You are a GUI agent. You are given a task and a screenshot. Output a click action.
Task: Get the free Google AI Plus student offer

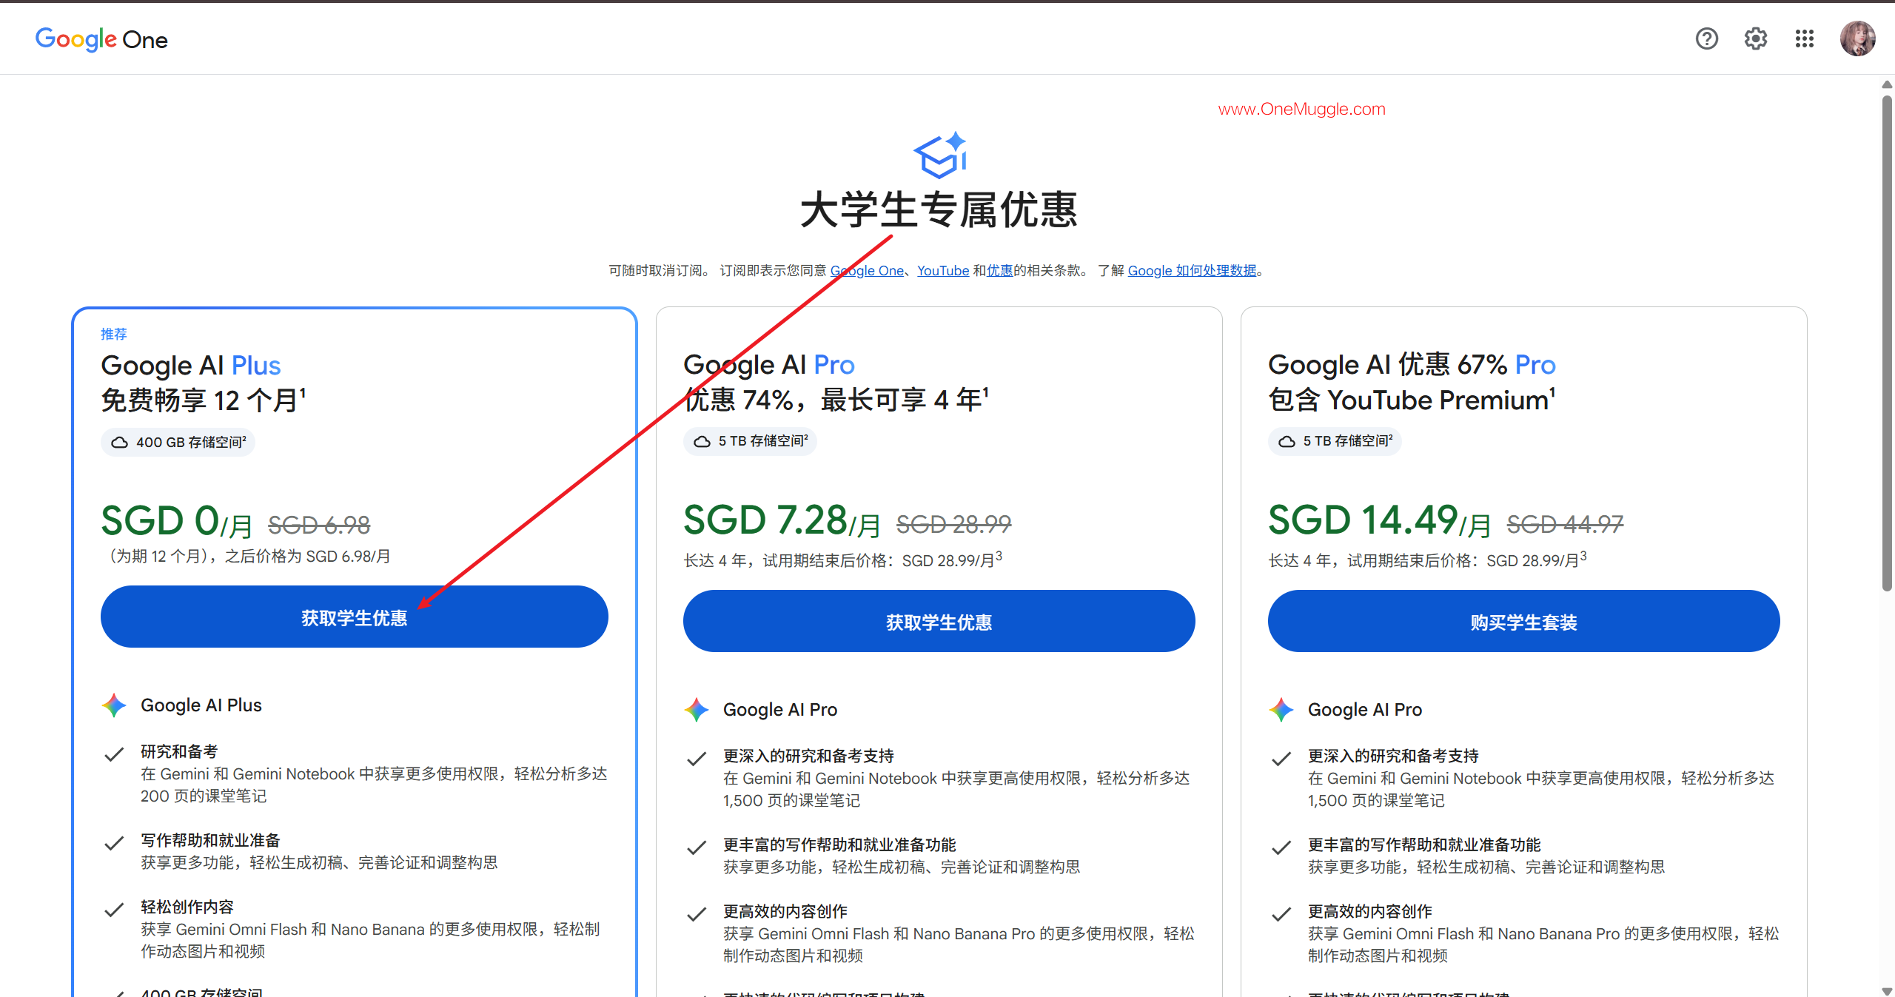pos(355,617)
